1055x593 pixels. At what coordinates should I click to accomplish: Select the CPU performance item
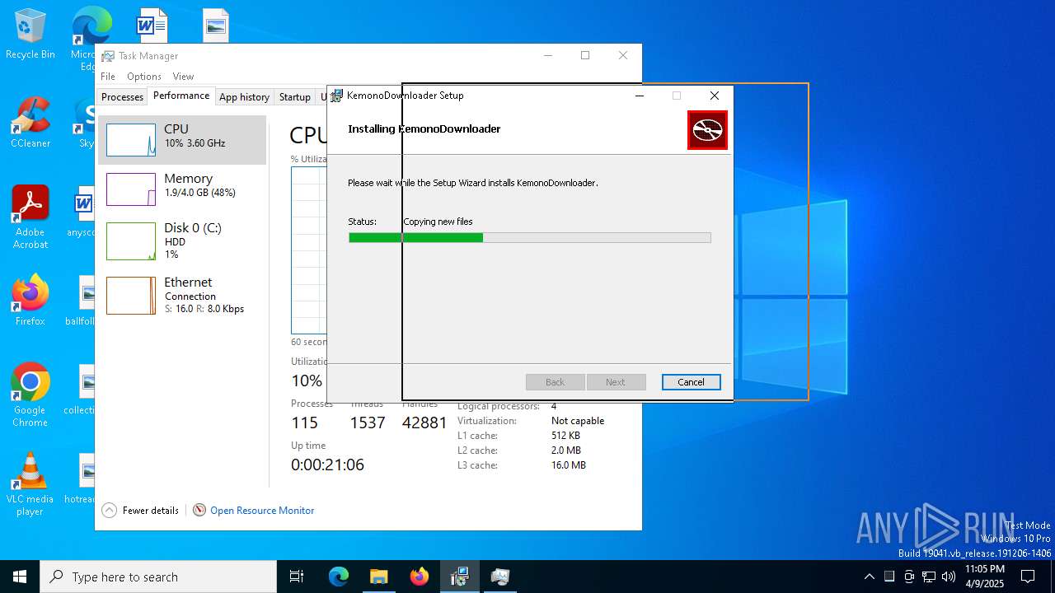click(x=182, y=140)
